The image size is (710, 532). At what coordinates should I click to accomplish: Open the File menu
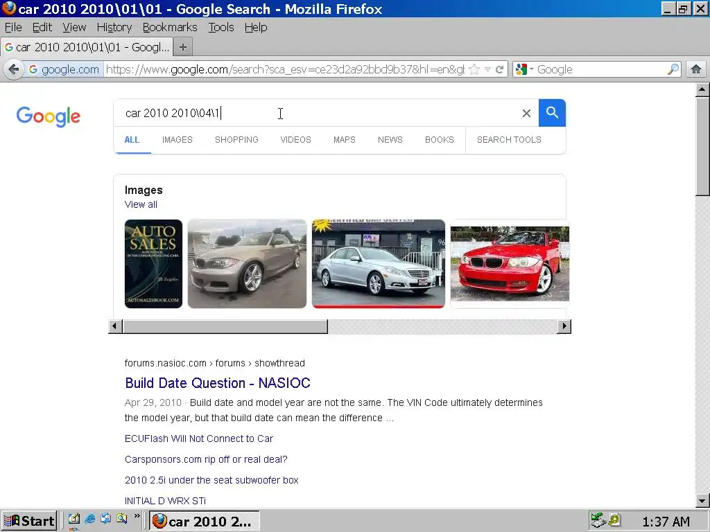point(13,27)
